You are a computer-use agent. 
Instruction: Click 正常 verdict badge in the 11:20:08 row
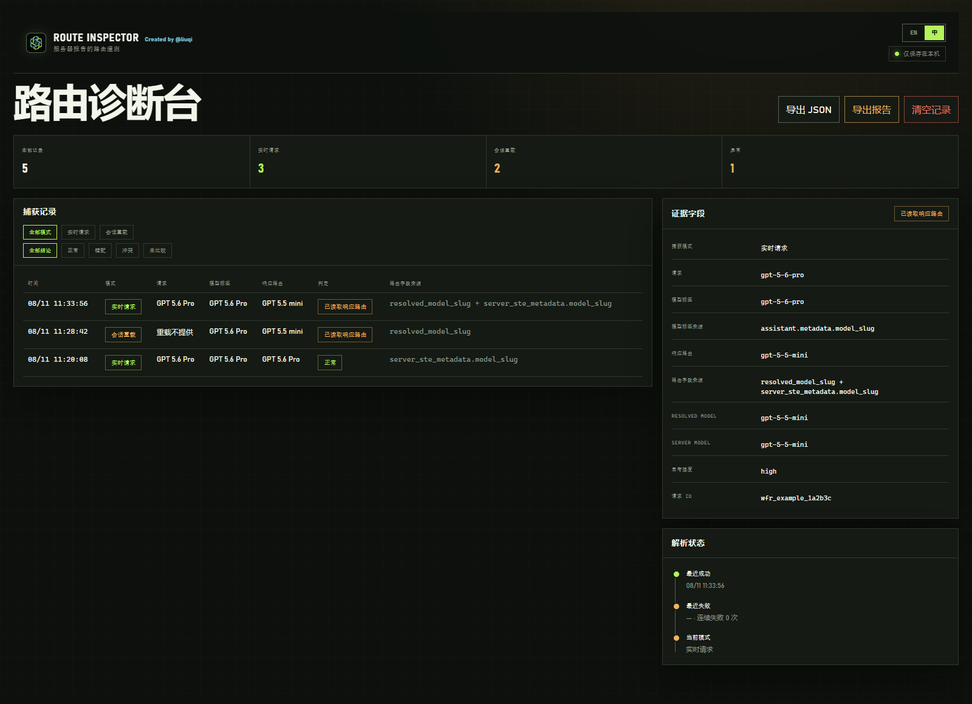[x=330, y=363]
